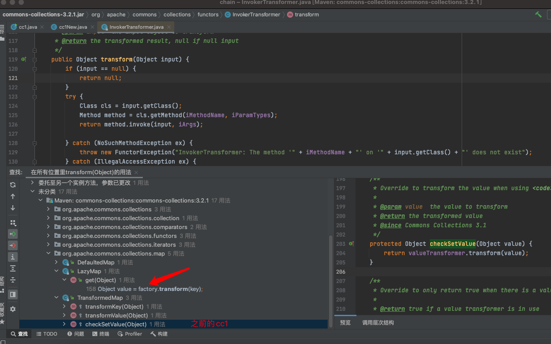Open the 构建 (Build) tool window
551x344 pixels.
pos(159,334)
